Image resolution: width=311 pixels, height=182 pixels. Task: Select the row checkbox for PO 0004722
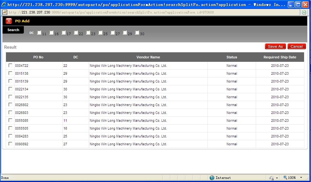[10, 66]
